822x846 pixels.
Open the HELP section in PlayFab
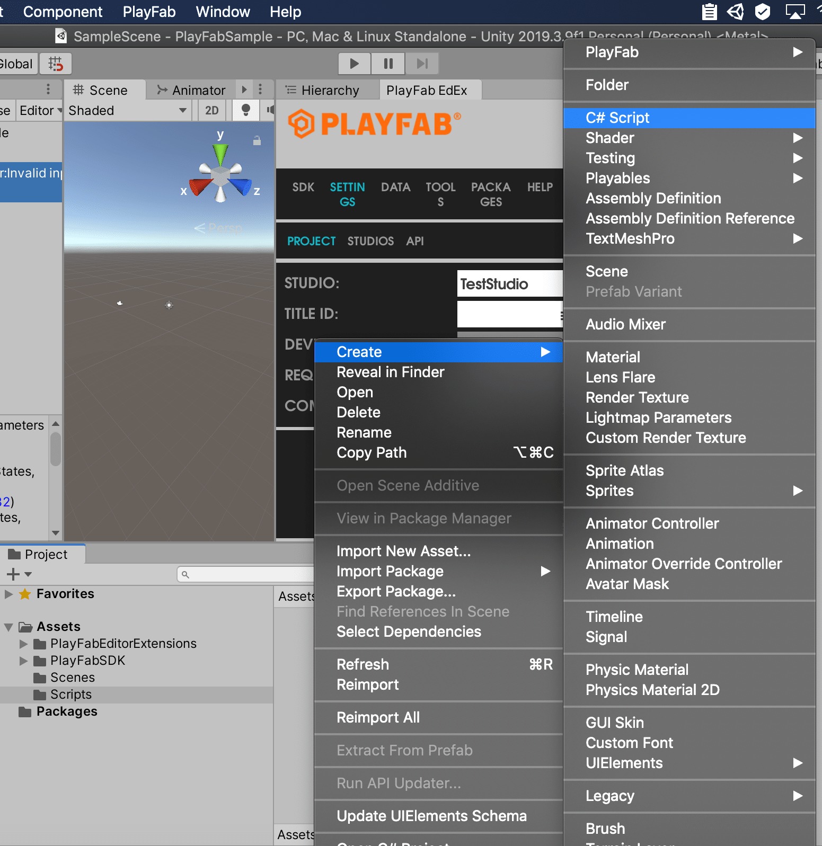tap(540, 187)
